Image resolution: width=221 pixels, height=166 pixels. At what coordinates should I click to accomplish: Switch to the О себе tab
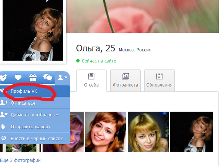point(91,80)
